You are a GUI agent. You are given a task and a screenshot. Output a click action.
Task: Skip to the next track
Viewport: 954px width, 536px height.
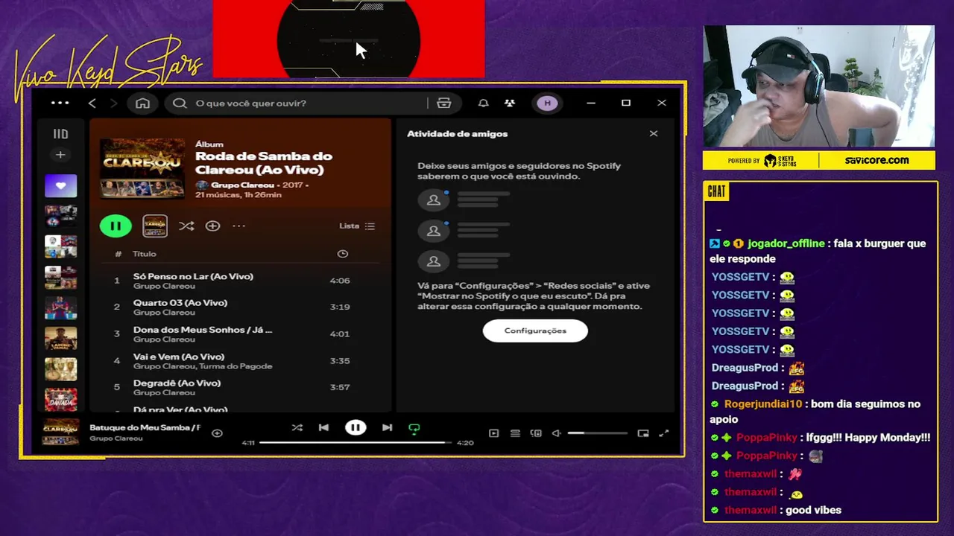click(x=387, y=427)
